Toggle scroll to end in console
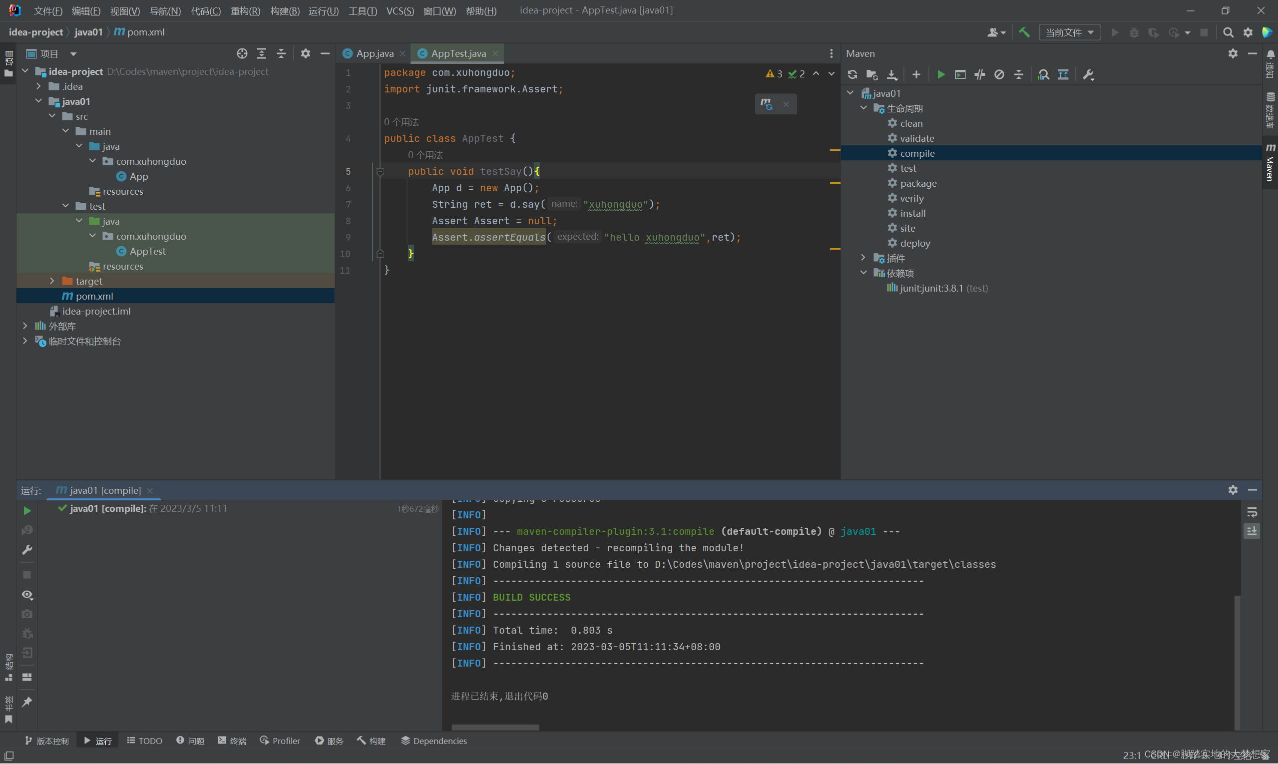1278x764 pixels. pyautogui.click(x=1252, y=531)
